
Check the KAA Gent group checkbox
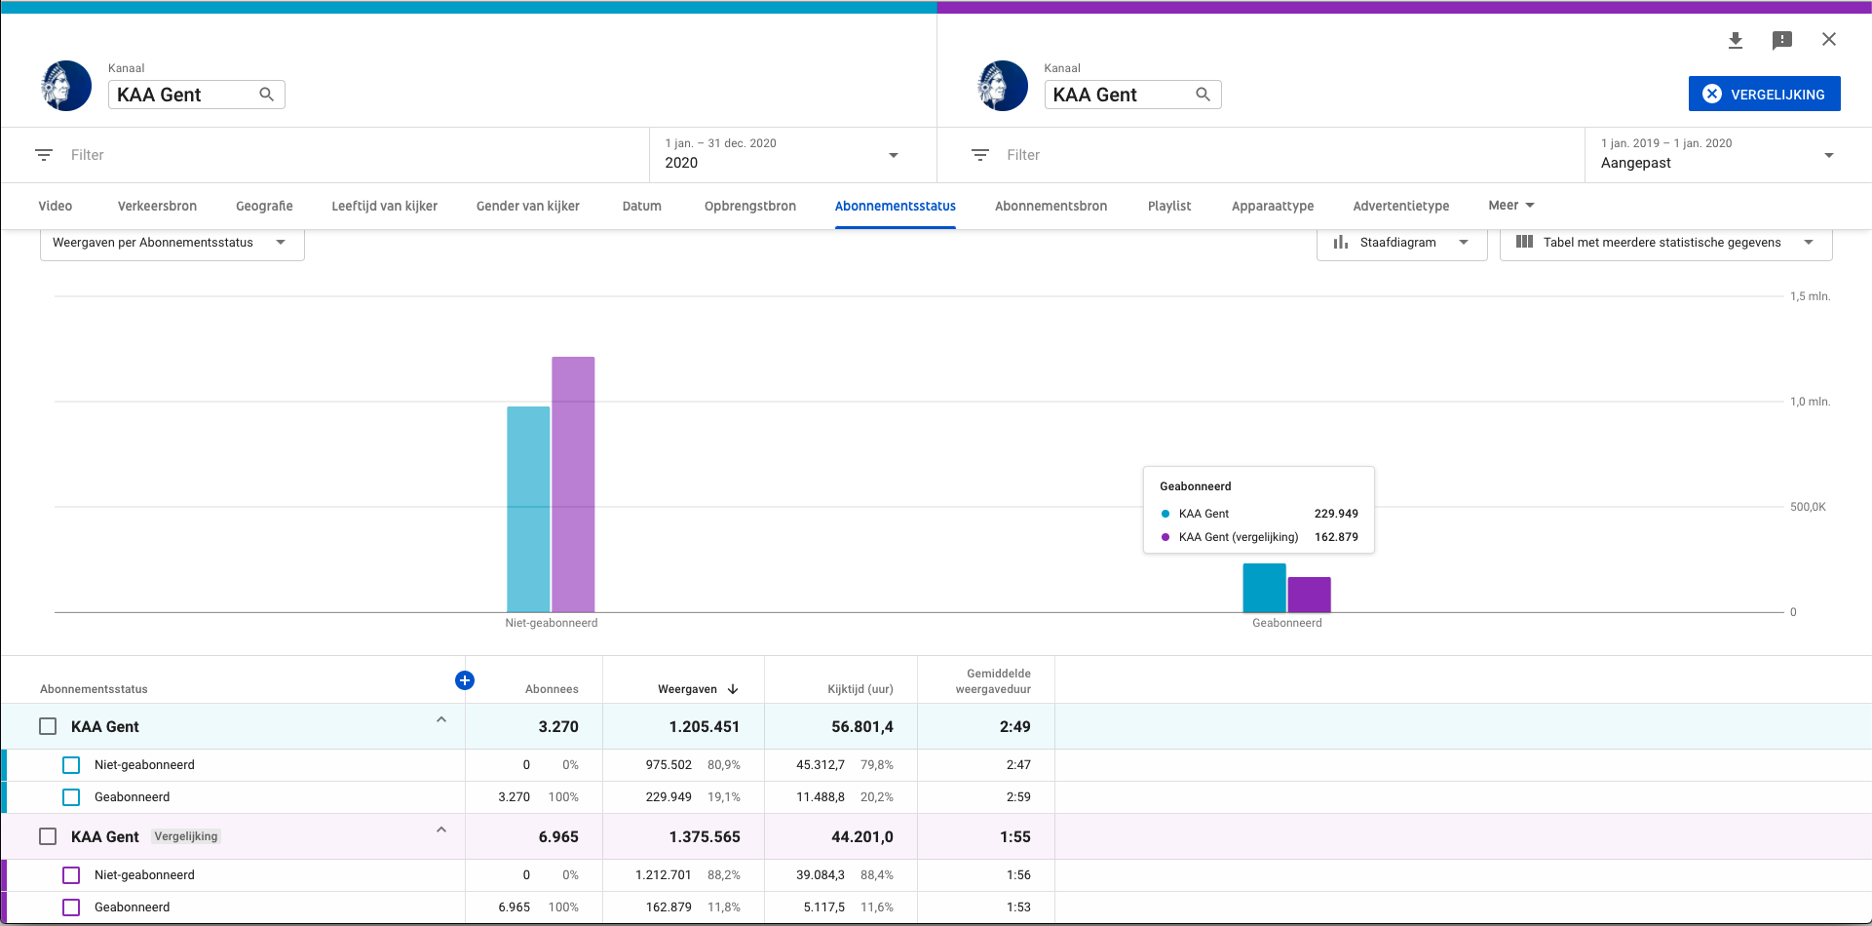(x=48, y=726)
